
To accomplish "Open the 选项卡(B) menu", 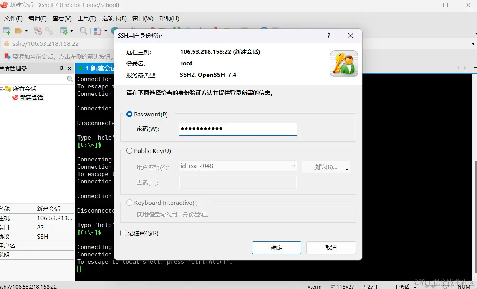I will coord(114,18).
